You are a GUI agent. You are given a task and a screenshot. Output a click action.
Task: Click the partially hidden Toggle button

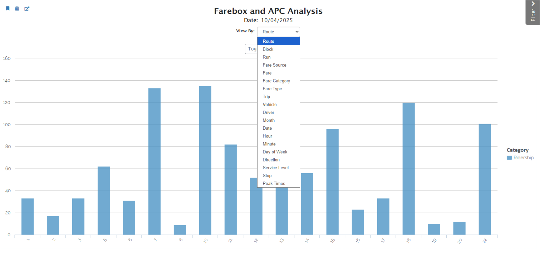tap(251, 49)
